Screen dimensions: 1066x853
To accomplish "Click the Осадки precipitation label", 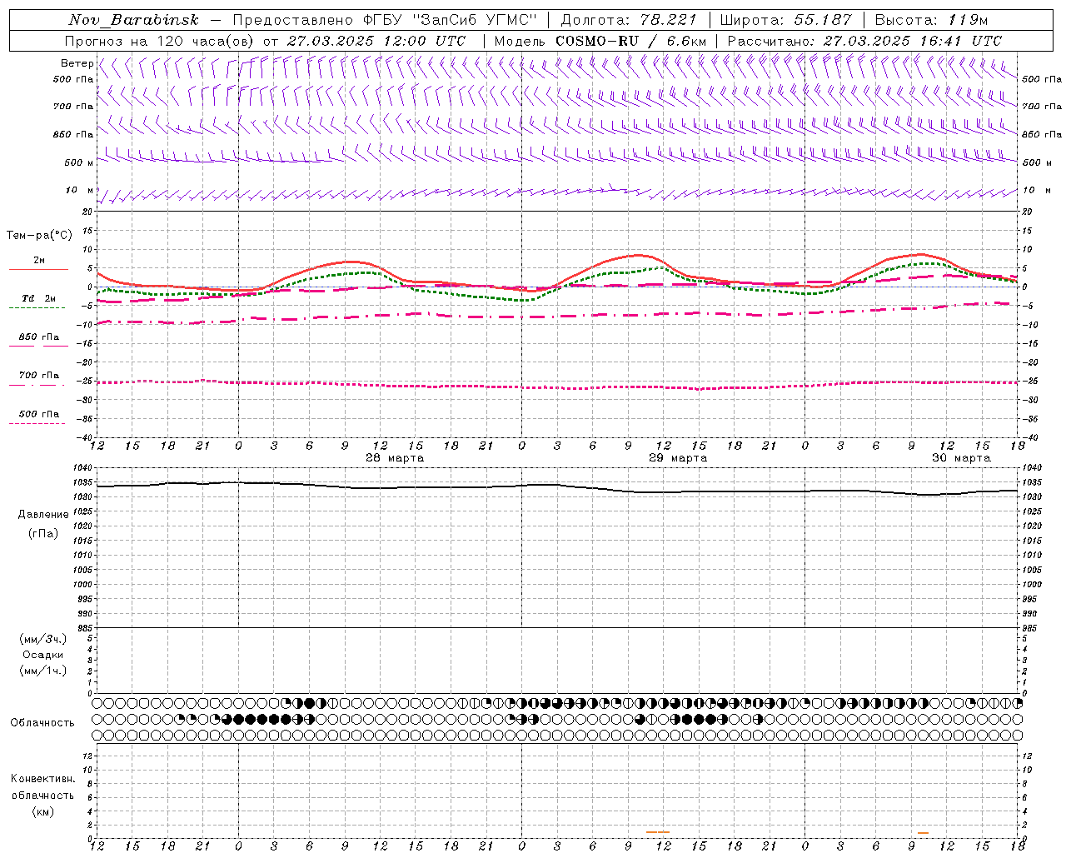I will tap(43, 655).
